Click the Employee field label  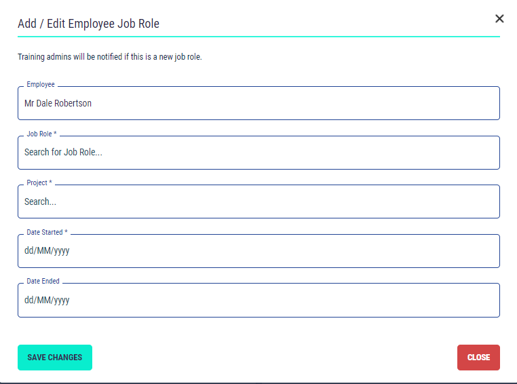pyautogui.click(x=41, y=85)
